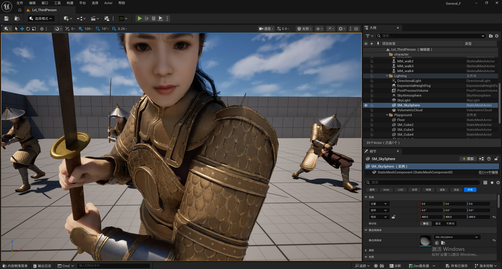
Task: Toggle visibility of SM_SkySphere in outliner
Action: [x=366, y=105]
